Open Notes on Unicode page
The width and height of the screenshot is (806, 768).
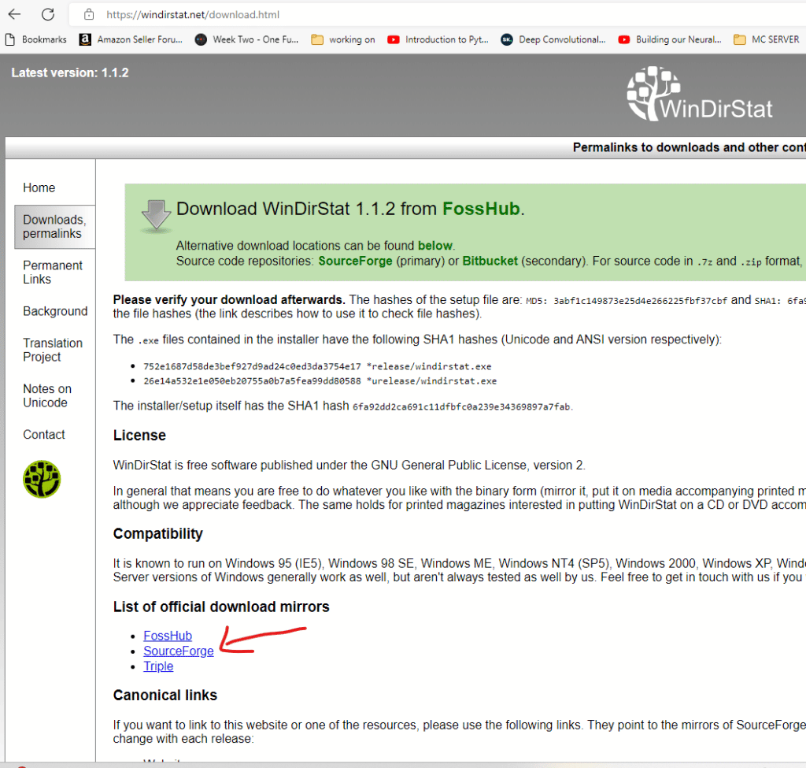47,395
